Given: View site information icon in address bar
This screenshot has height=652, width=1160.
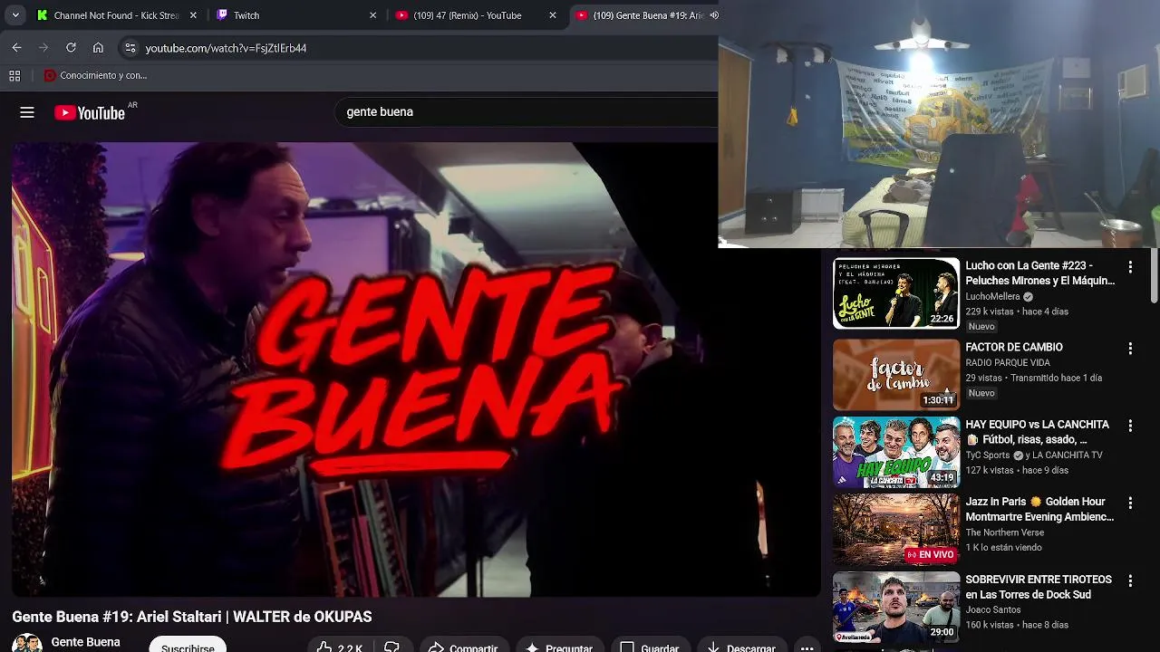Looking at the screenshot, I should pos(130,48).
